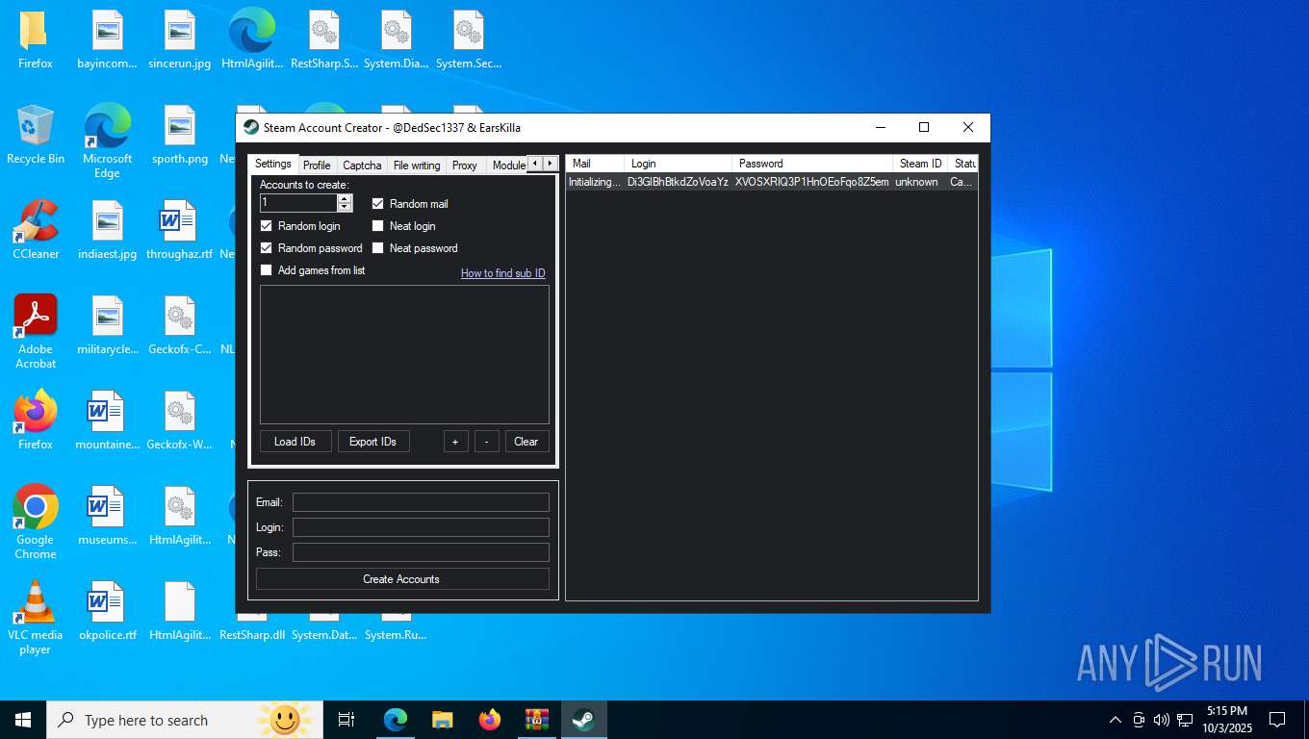Sort by the Login column header
This screenshot has height=739, width=1309.
pyautogui.click(x=679, y=164)
